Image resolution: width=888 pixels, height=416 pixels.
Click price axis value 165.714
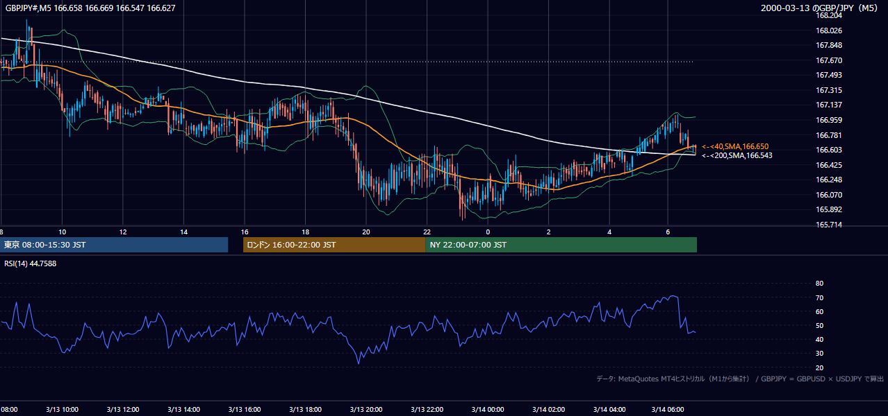coord(828,225)
